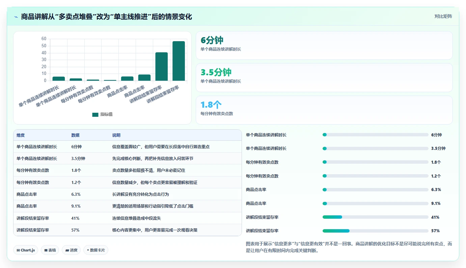The image size is (466, 268).
Task: Click the 60 label on the chart y-axis
Action: point(44,39)
